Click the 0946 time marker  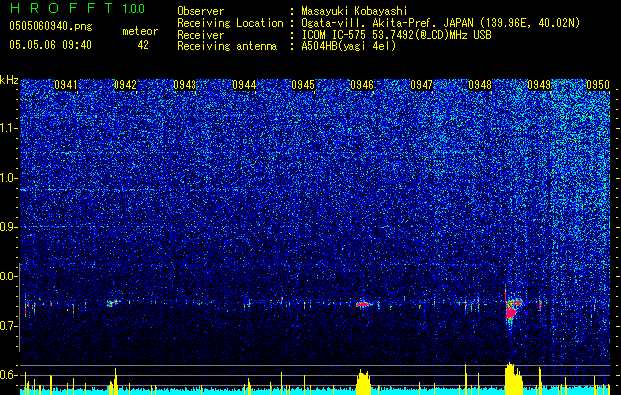[362, 85]
